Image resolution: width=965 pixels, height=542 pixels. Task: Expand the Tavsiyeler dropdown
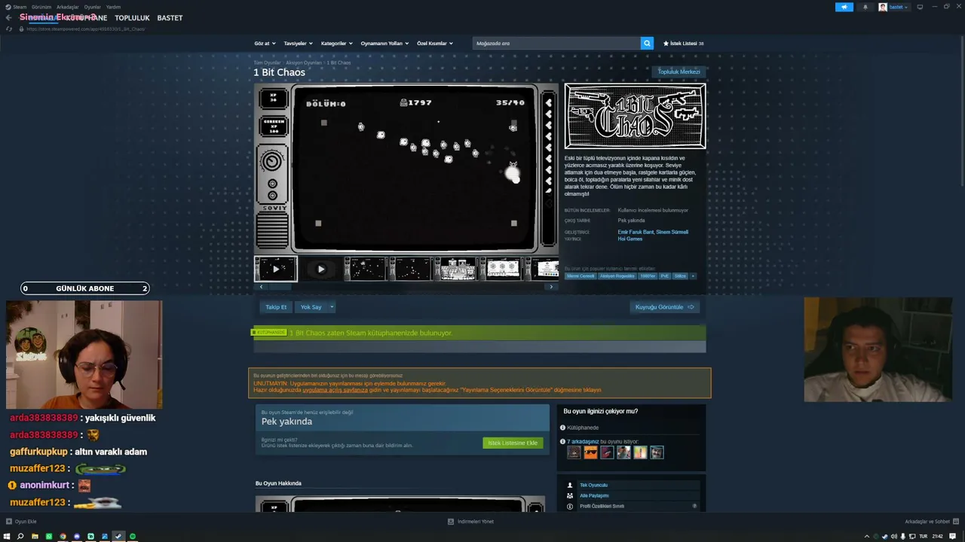[x=298, y=44]
